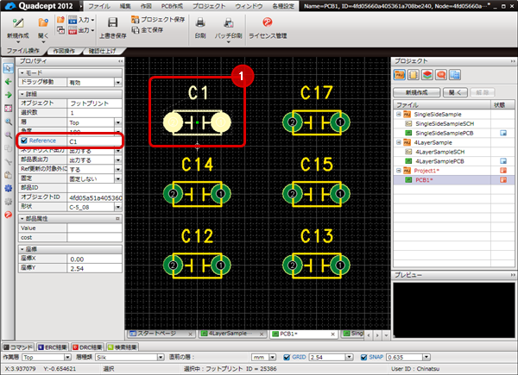This screenshot has width=518, height=375.
Task: Open the PCB作成 menu
Action: [172, 6]
